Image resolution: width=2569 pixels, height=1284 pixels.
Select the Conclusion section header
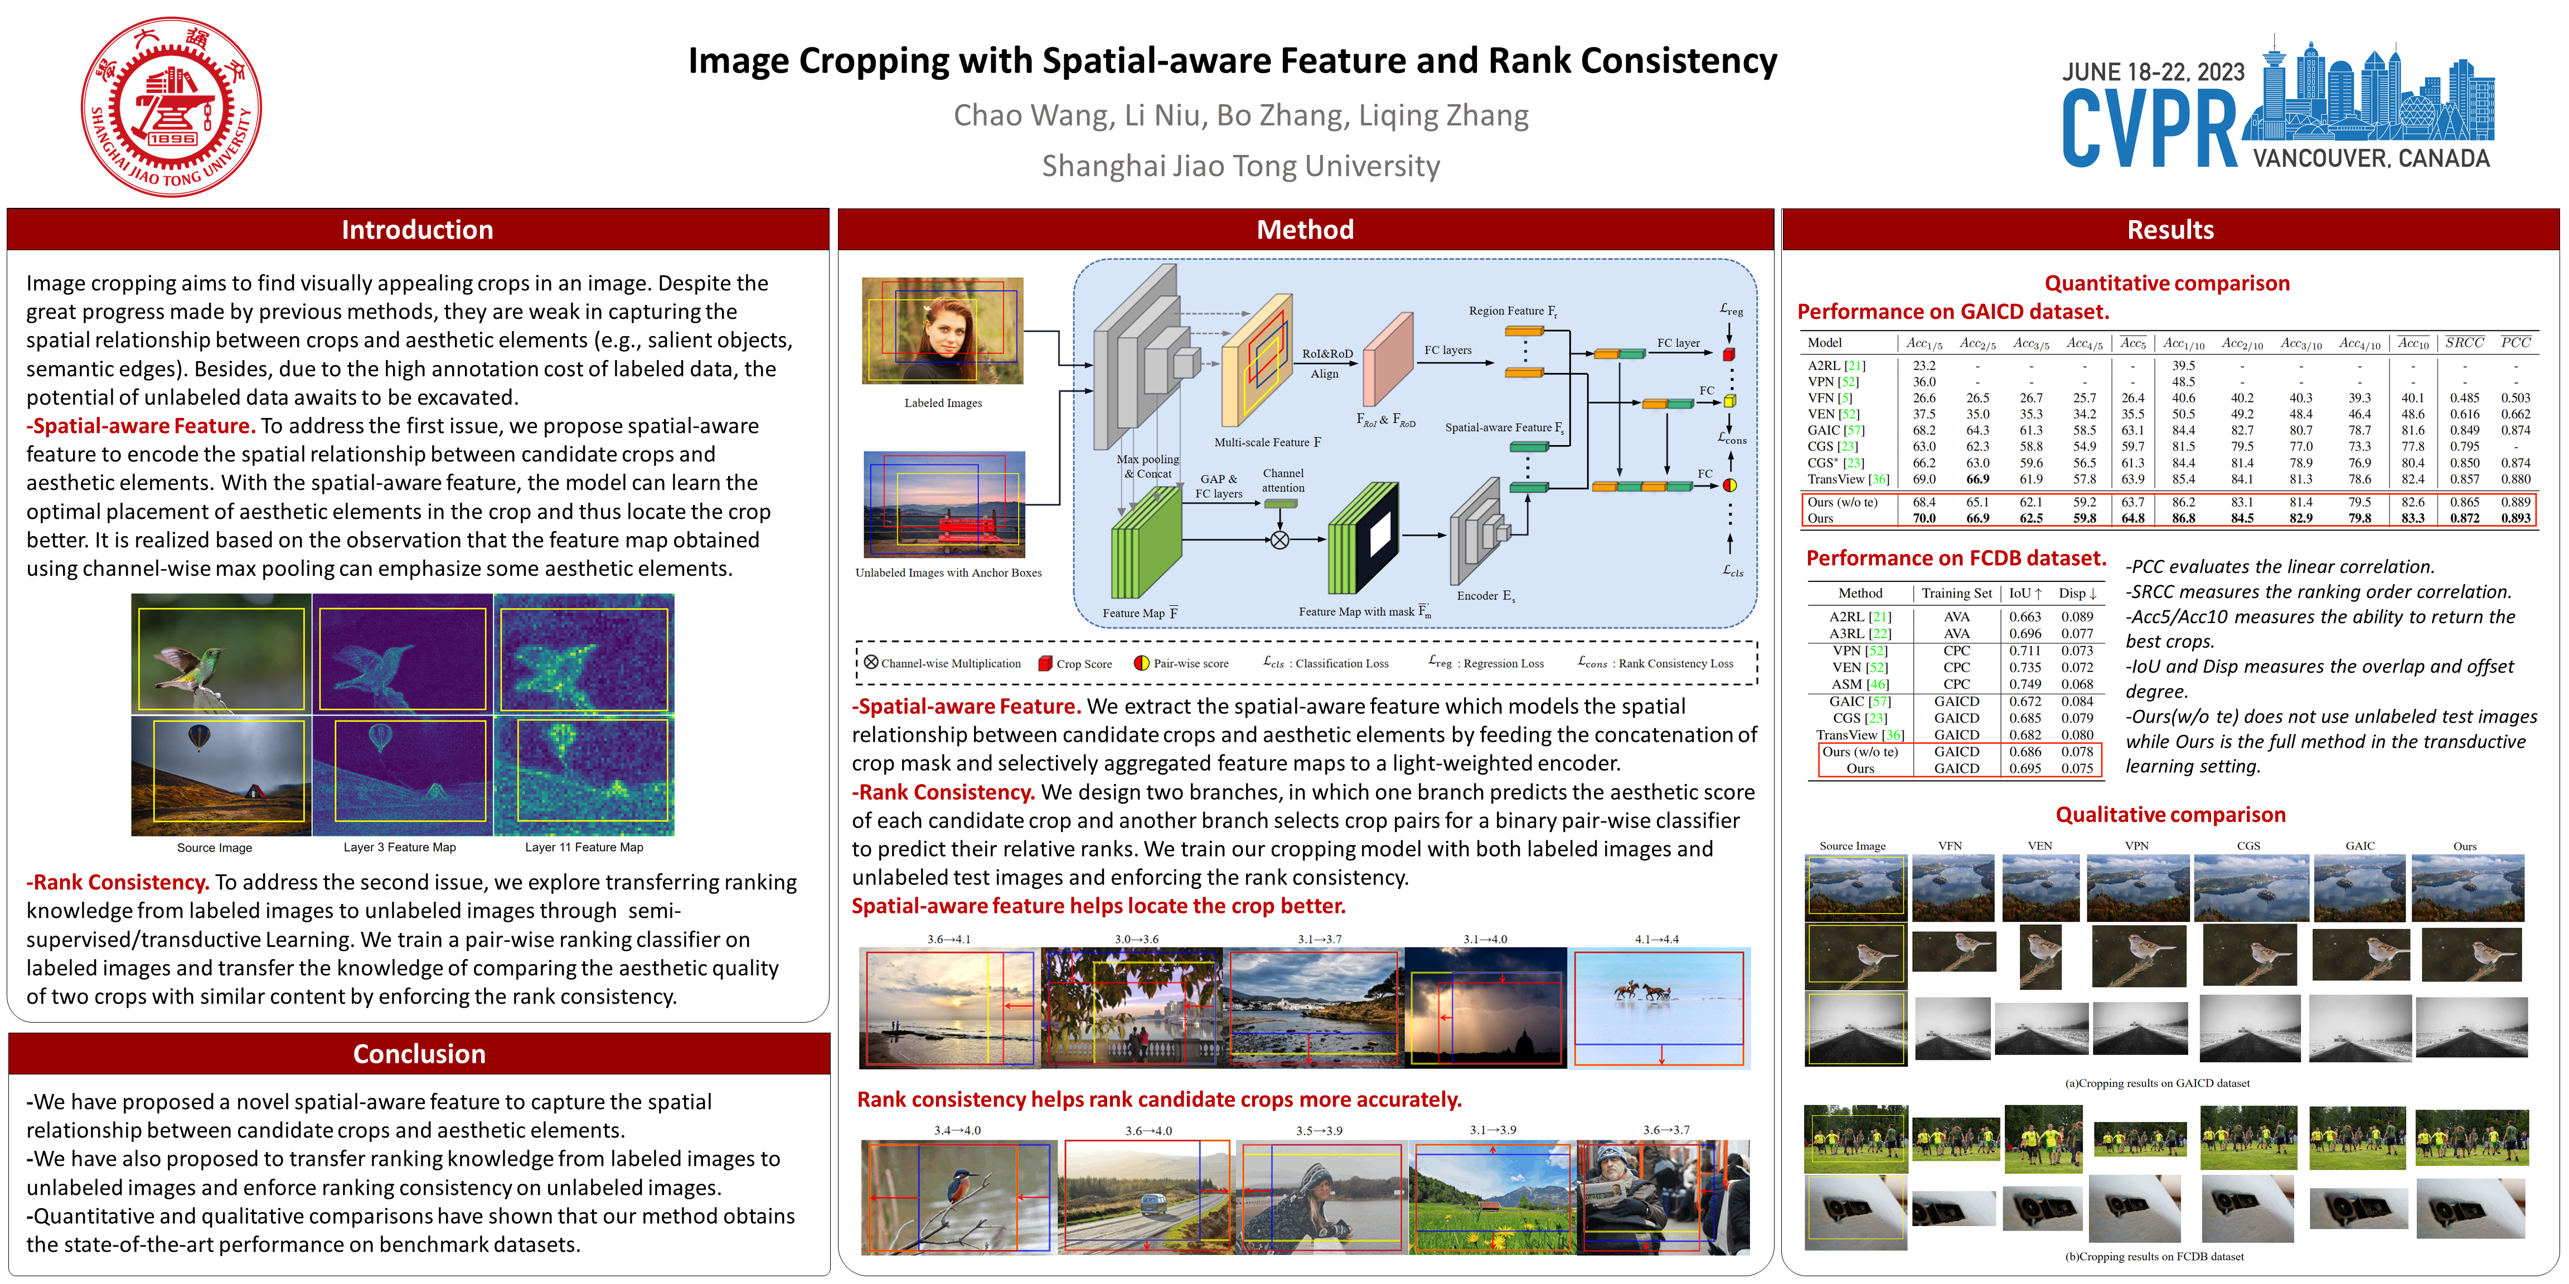point(419,1054)
